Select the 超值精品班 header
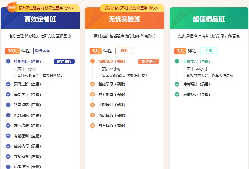Image resolution: width=249 pixels, height=169 pixels. coord(209,19)
